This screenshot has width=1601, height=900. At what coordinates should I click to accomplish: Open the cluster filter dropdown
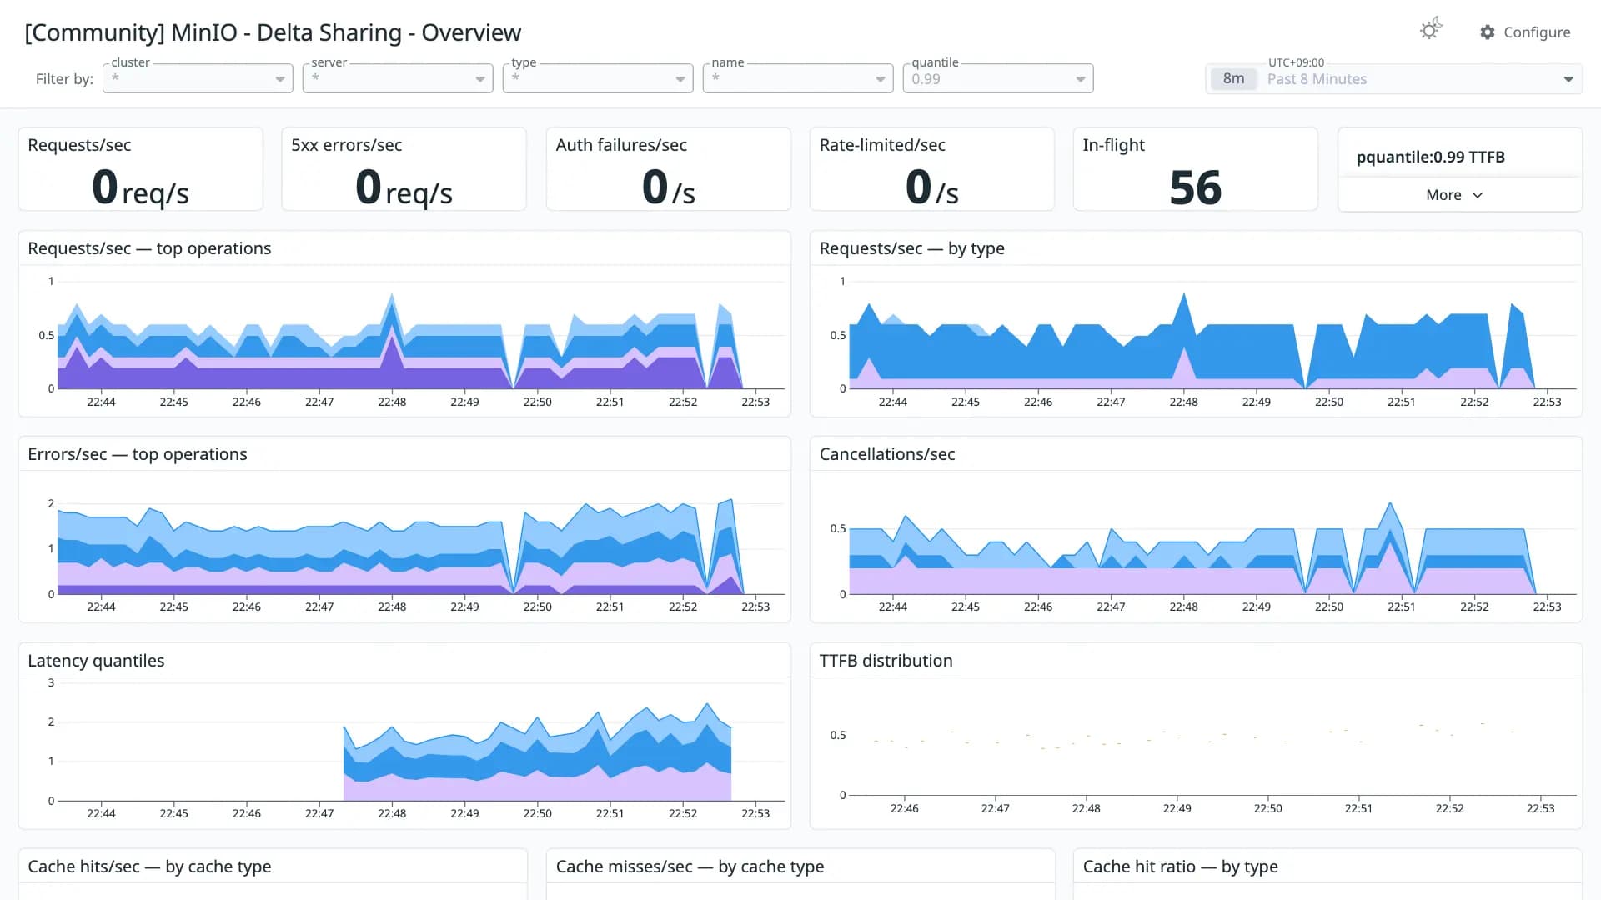tap(198, 78)
